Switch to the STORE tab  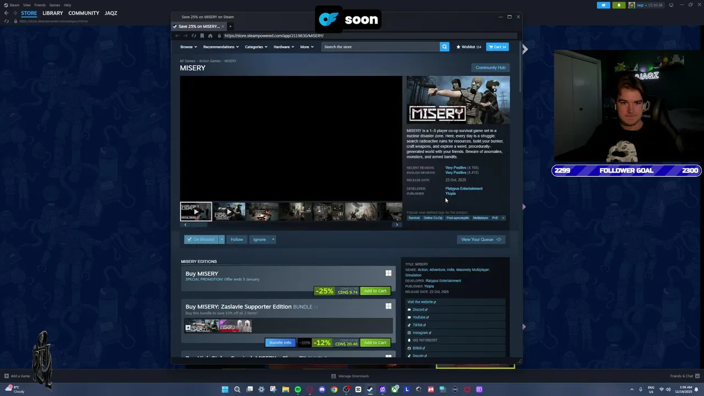[x=29, y=13]
